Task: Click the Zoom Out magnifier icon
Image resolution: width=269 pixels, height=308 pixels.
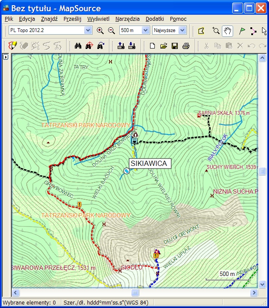Action: point(112,30)
